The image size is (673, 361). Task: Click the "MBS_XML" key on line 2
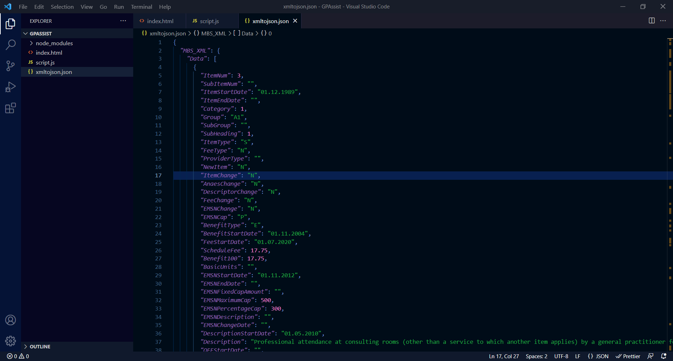[195, 50]
